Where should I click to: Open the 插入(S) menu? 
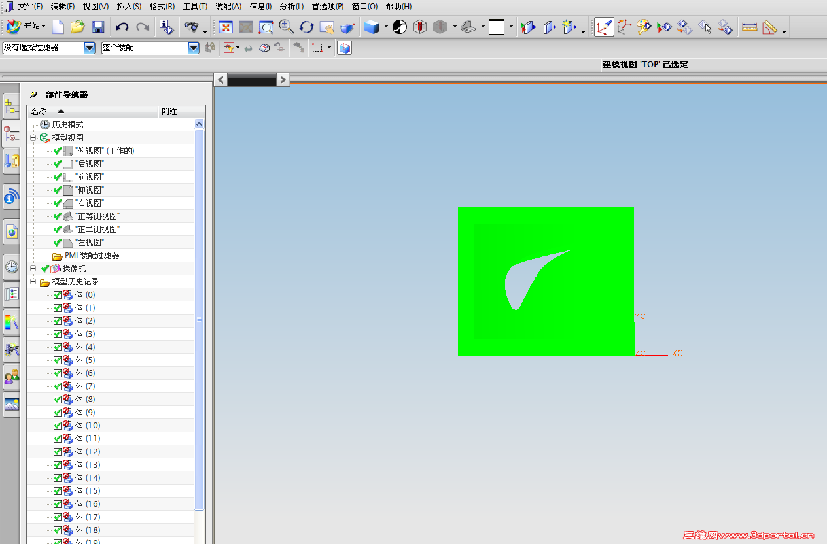[x=129, y=7]
